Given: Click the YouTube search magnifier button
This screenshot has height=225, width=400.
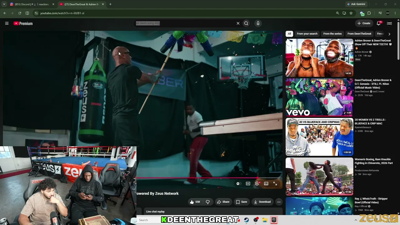Looking at the screenshot, I should coord(246,23).
